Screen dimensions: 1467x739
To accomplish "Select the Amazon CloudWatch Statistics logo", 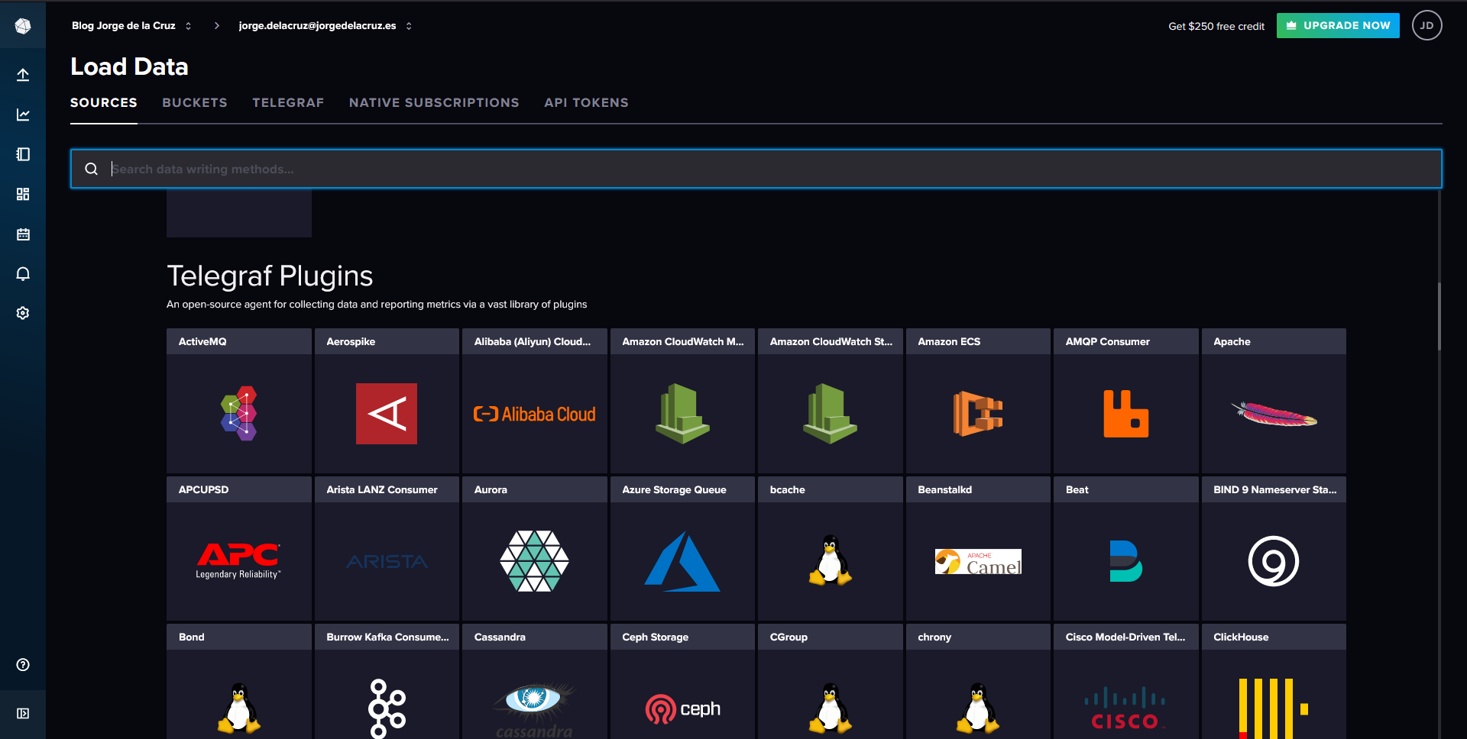I will tap(831, 414).
